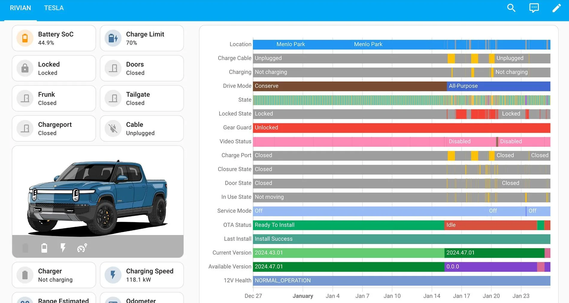Open the Odometer card
Screen dimensions: 569x303
pyautogui.click(x=142, y=298)
